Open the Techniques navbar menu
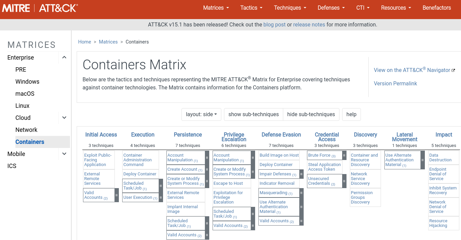 point(290,8)
